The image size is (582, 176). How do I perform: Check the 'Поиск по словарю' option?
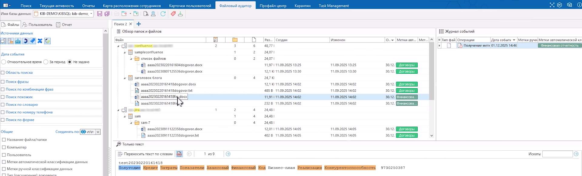point(3,105)
